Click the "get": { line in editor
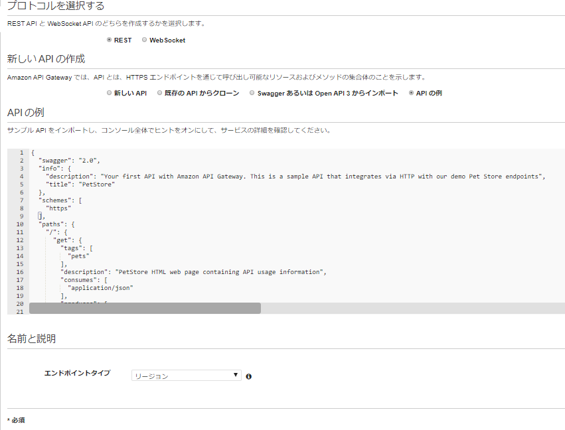 coord(67,240)
